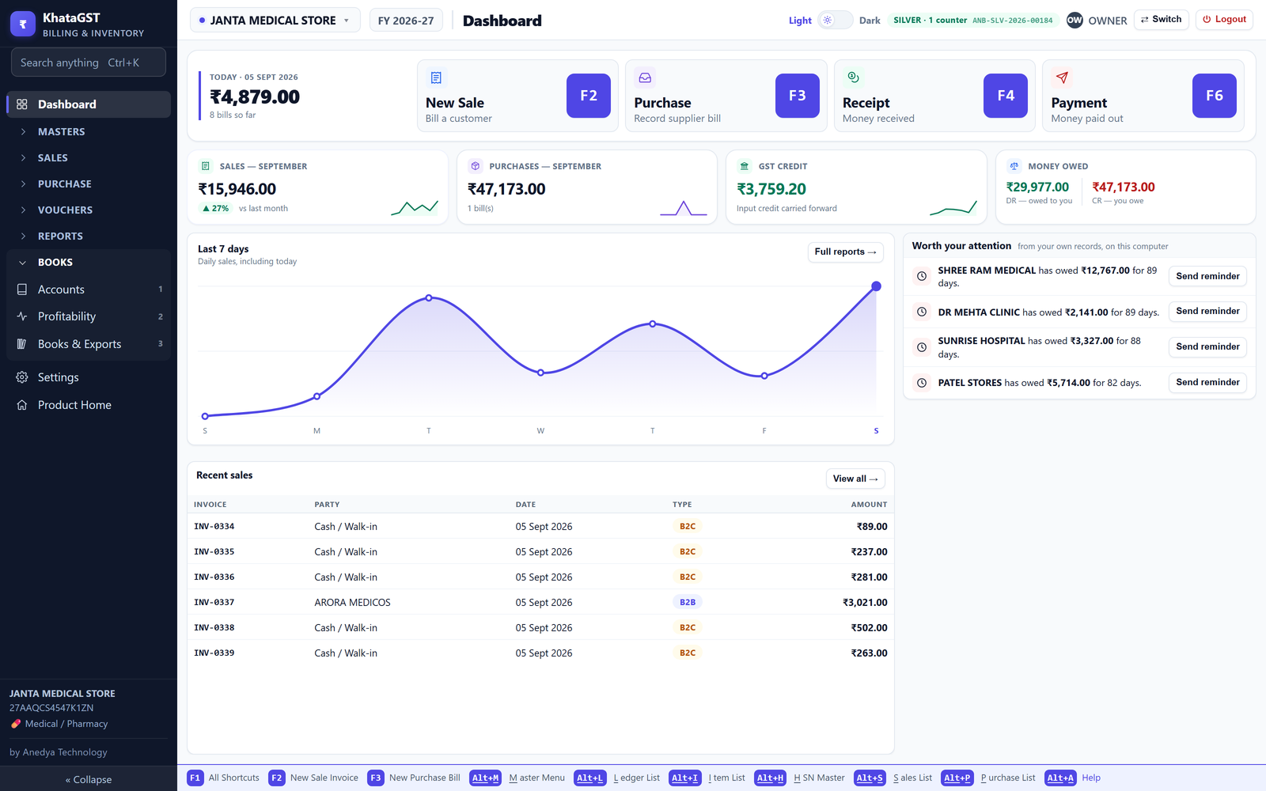Click invoice number INV-0337
The width and height of the screenshot is (1266, 791).
(214, 603)
